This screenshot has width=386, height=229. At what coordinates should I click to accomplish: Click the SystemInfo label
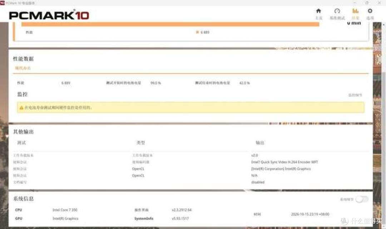(x=144, y=218)
